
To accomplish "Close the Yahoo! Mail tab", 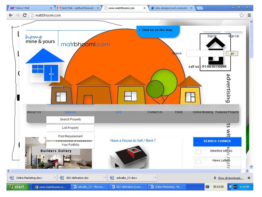I will coord(51,8).
